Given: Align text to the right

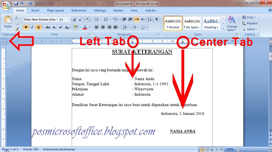Looking at the screenshot, I should point(109,27).
